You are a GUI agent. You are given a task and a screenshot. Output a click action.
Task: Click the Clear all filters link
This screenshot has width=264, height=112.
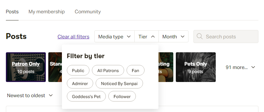(x=73, y=37)
